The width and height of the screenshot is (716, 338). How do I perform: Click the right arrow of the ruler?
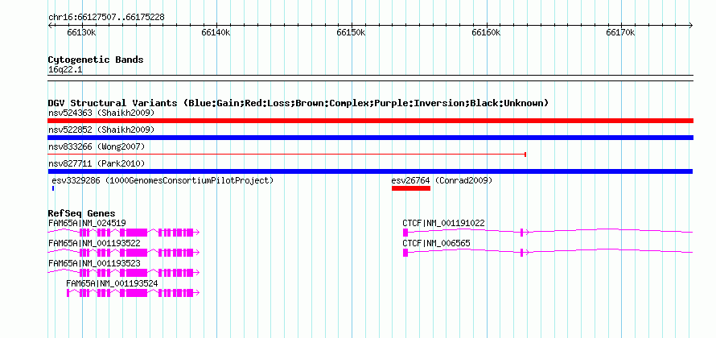click(691, 26)
